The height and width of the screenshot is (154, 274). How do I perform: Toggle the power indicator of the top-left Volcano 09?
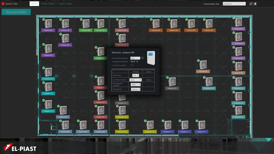(x=44, y=20)
